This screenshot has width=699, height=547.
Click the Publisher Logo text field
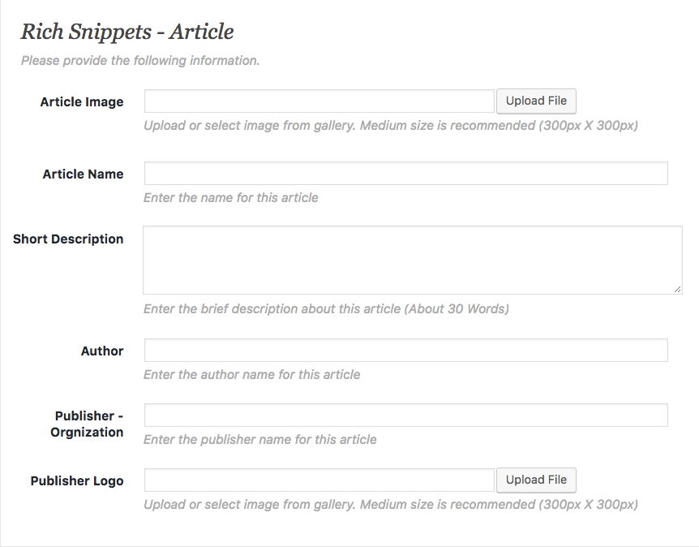point(319,480)
